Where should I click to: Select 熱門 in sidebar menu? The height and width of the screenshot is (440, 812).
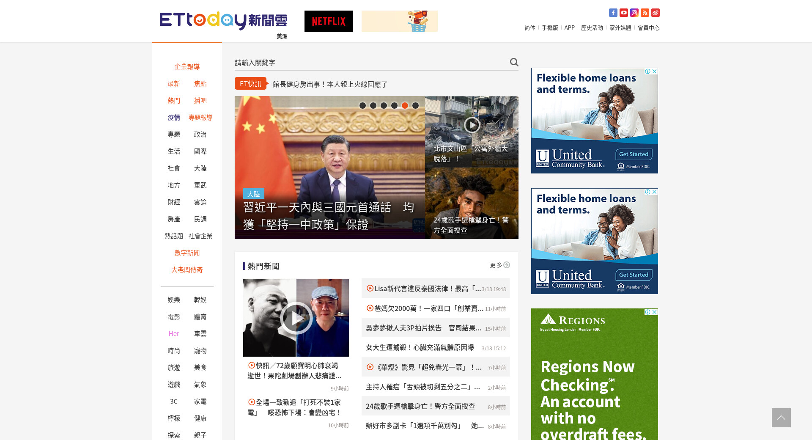(x=174, y=101)
